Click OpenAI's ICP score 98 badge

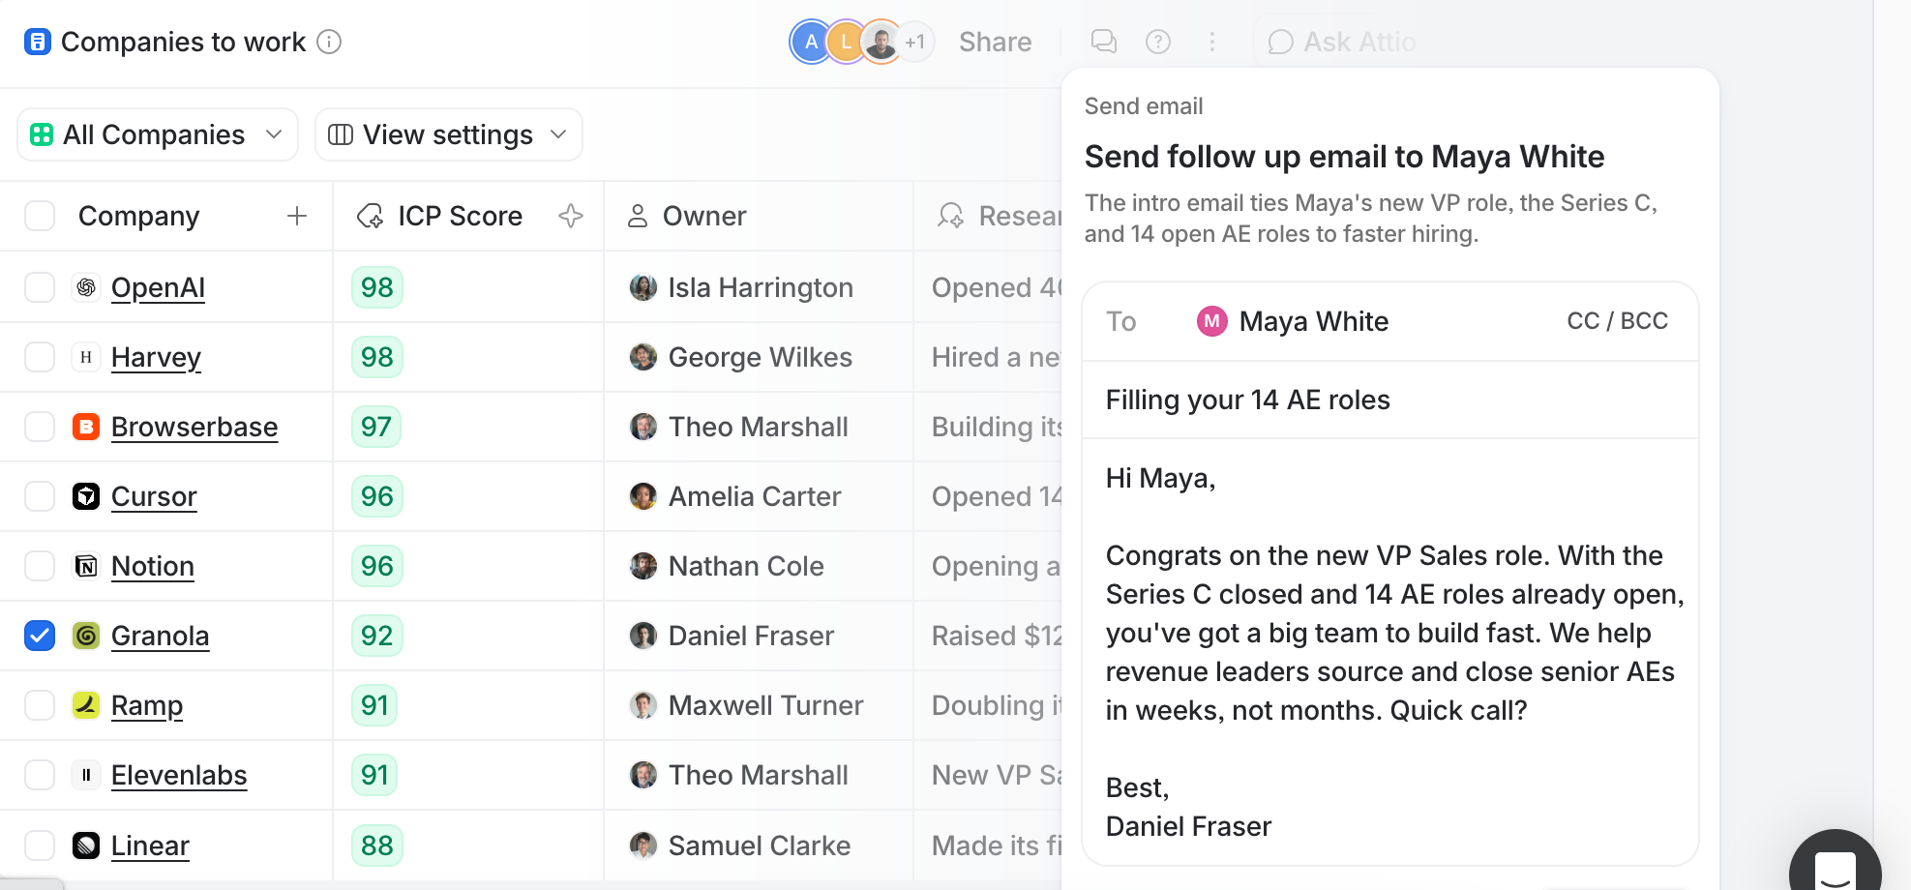376,287
